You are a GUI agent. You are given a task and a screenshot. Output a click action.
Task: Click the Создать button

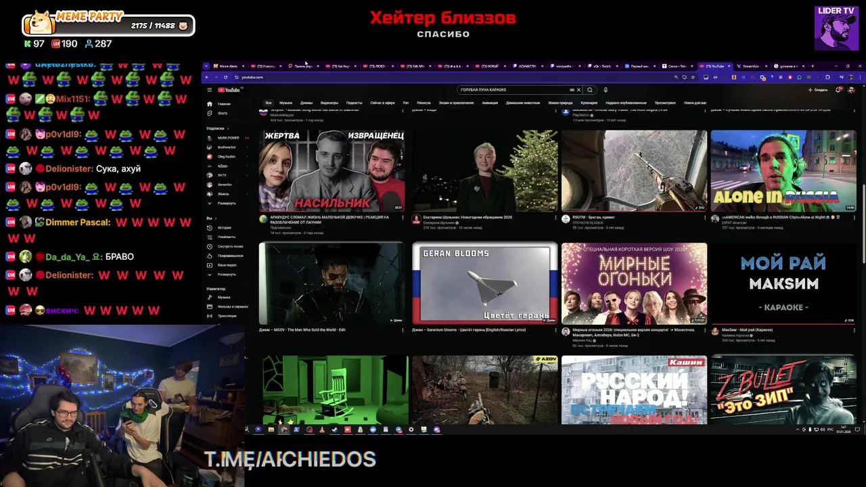coord(818,90)
